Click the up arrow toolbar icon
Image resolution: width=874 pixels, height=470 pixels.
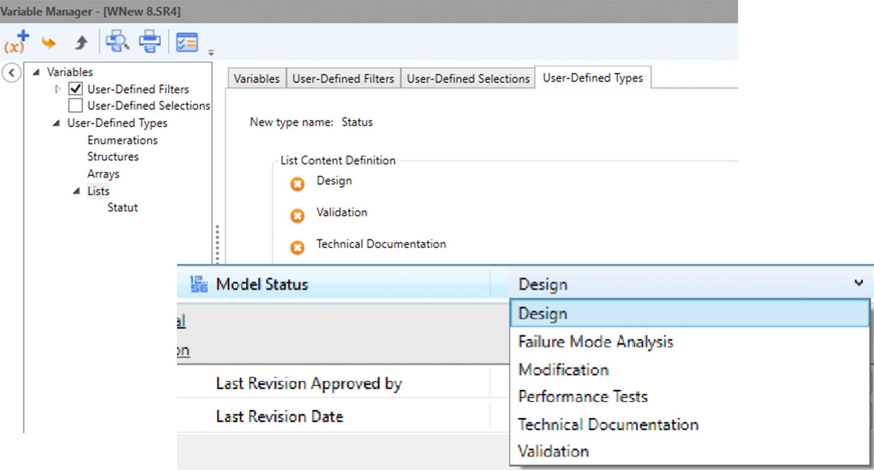pos(81,43)
